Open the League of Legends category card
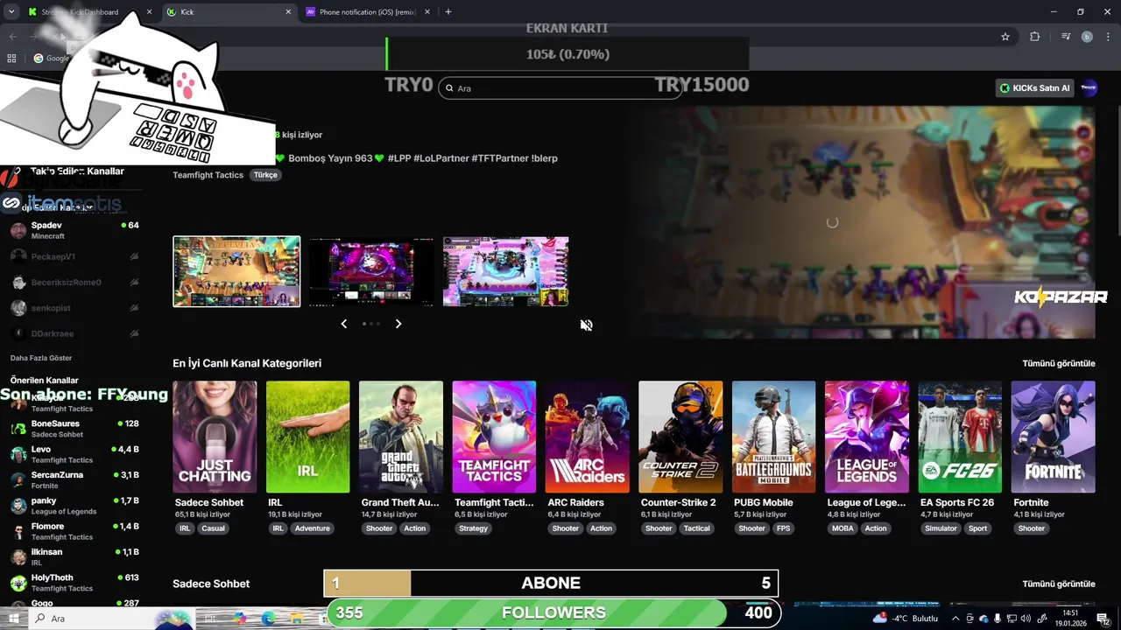1121x630 pixels. 867,437
